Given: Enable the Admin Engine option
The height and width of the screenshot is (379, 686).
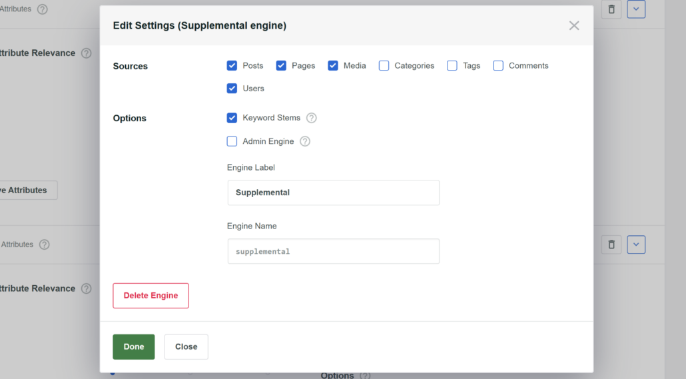Looking at the screenshot, I should [x=232, y=141].
